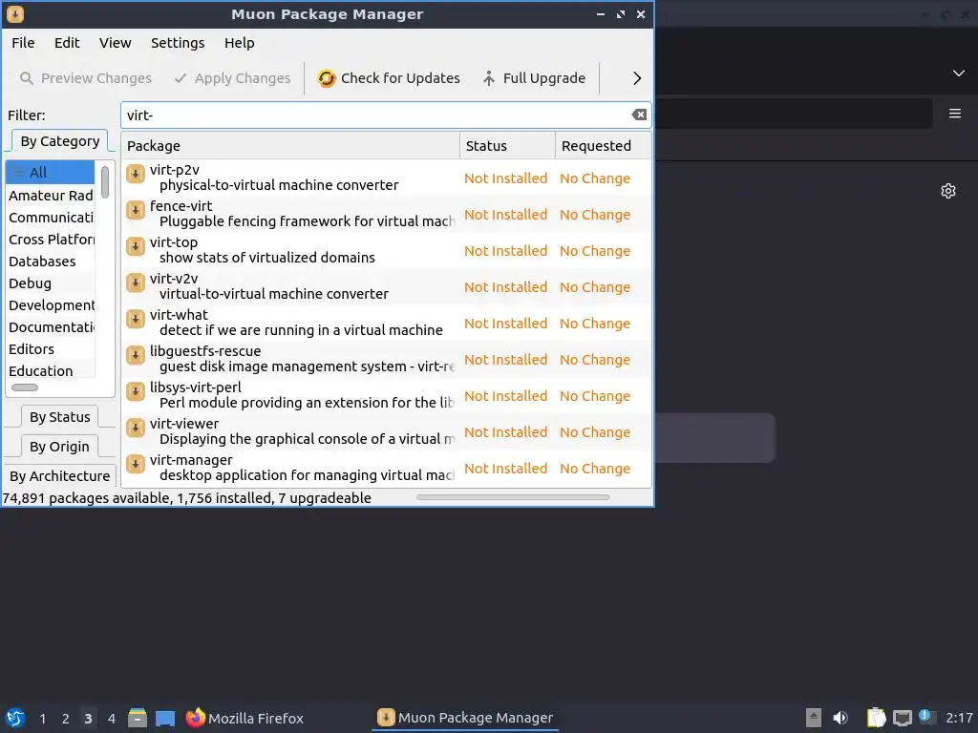The width and height of the screenshot is (978, 733).
Task: Sort by the Status column header
Action: (x=507, y=146)
